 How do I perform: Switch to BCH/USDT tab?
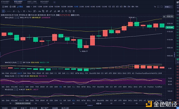(x=45, y=2)
